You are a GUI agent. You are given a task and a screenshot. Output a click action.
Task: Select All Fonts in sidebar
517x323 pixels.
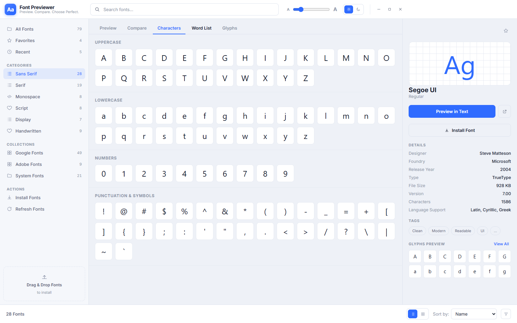tap(44, 29)
